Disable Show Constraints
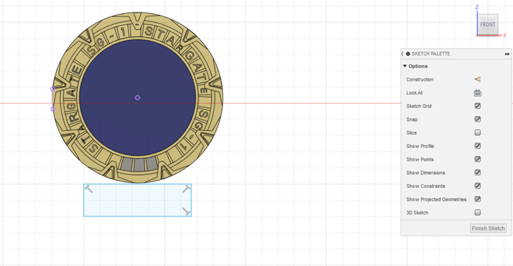 [477, 186]
